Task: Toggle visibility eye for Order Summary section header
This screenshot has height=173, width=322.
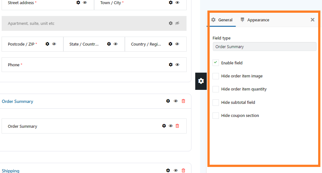Action: (x=176, y=101)
